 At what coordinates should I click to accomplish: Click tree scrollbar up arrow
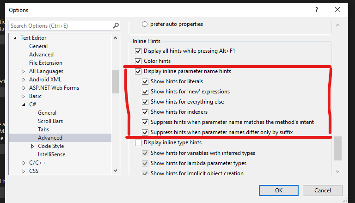coord(115,38)
